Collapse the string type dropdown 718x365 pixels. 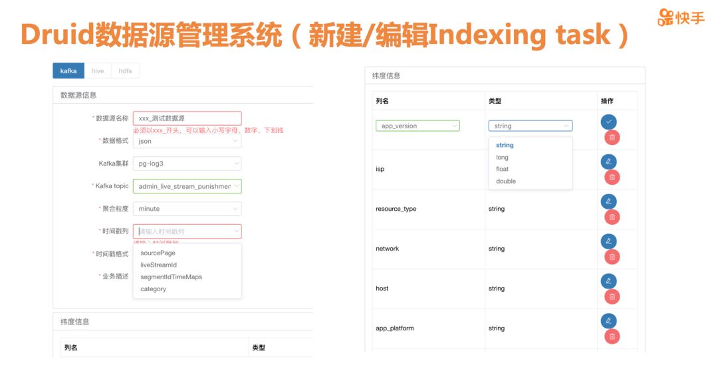tap(531, 126)
